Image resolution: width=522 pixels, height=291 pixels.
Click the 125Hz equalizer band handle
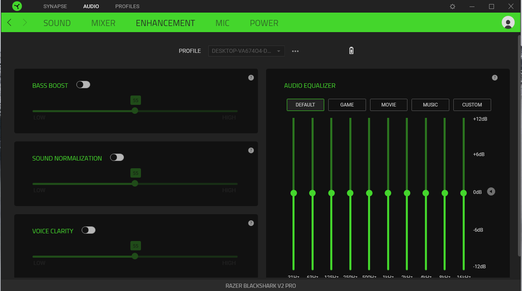[x=331, y=193]
